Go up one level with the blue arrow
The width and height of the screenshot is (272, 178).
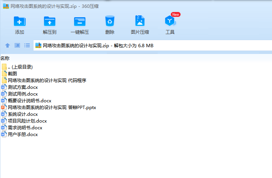click(x=8, y=45)
